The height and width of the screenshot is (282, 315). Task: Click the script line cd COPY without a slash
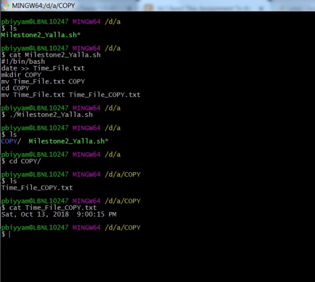[15, 88]
